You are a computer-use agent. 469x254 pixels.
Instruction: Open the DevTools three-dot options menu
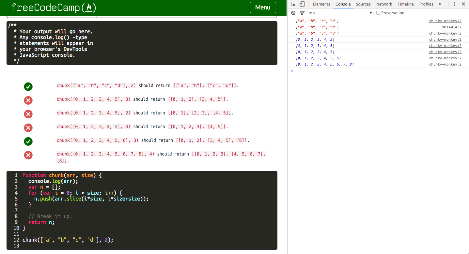454,4
